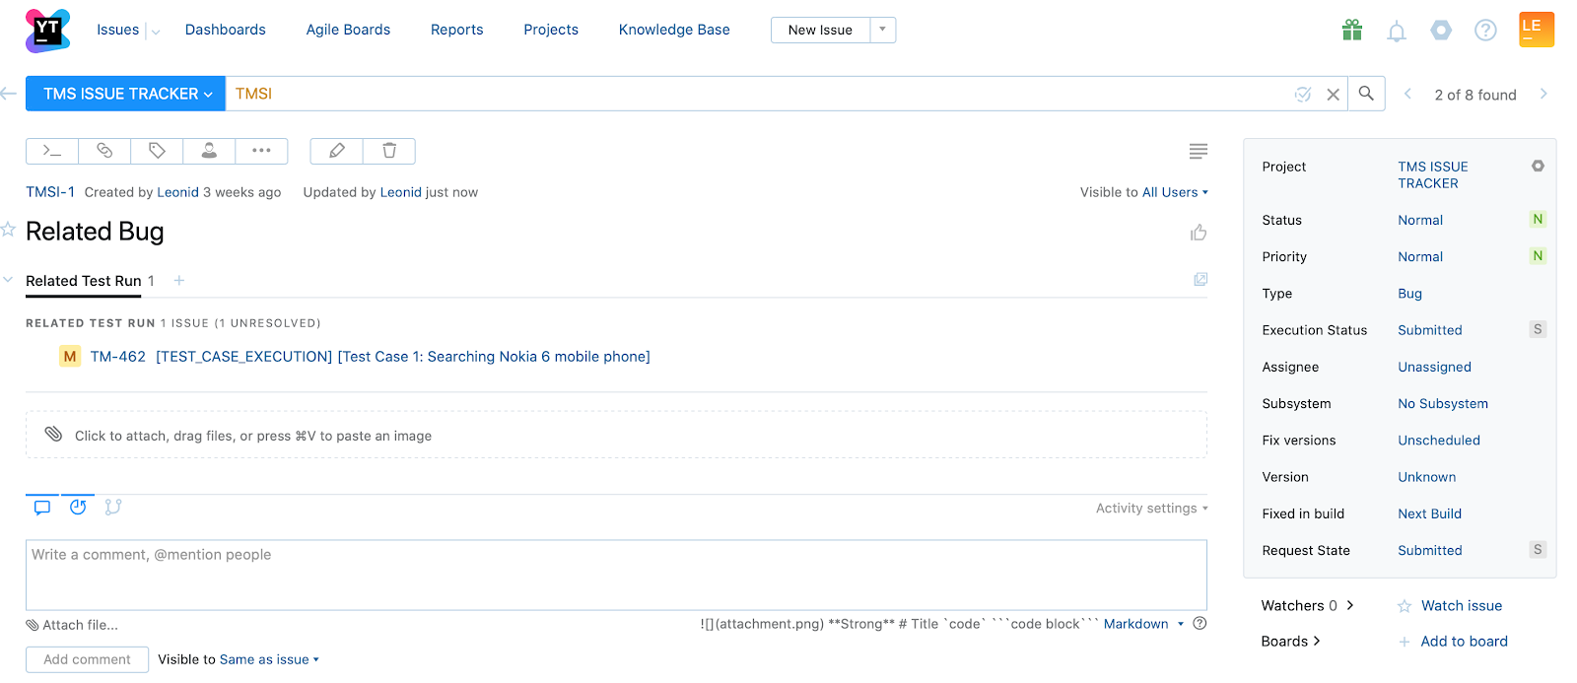Click the add tag toolbar icon

click(x=157, y=151)
